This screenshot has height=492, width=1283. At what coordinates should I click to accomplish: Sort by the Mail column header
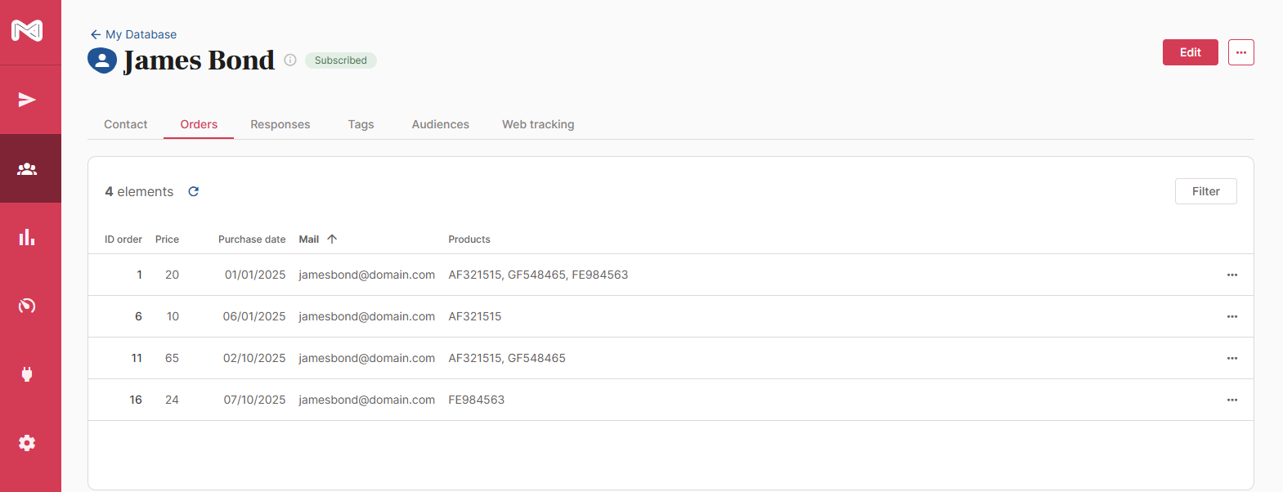tap(309, 239)
